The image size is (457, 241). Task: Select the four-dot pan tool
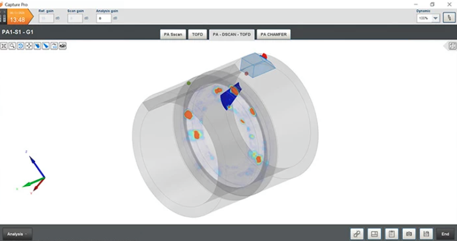[29, 46]
